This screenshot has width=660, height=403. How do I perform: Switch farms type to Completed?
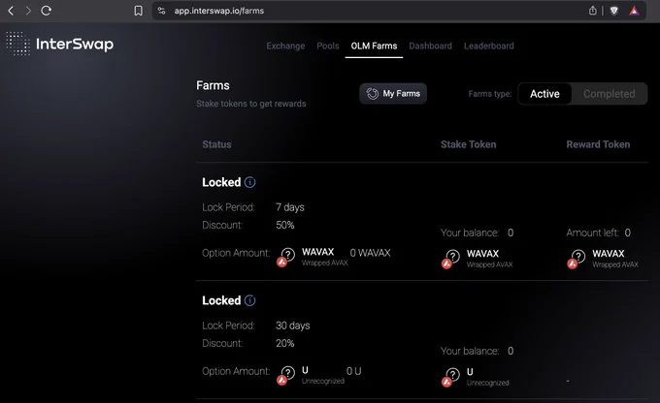(x=610, y=94)
